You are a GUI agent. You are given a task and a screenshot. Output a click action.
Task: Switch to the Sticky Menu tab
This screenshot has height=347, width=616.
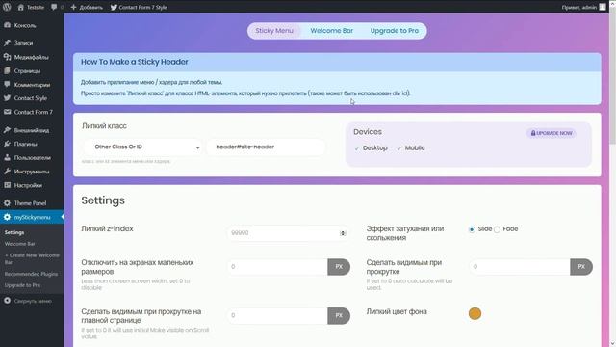click(274, 31)
